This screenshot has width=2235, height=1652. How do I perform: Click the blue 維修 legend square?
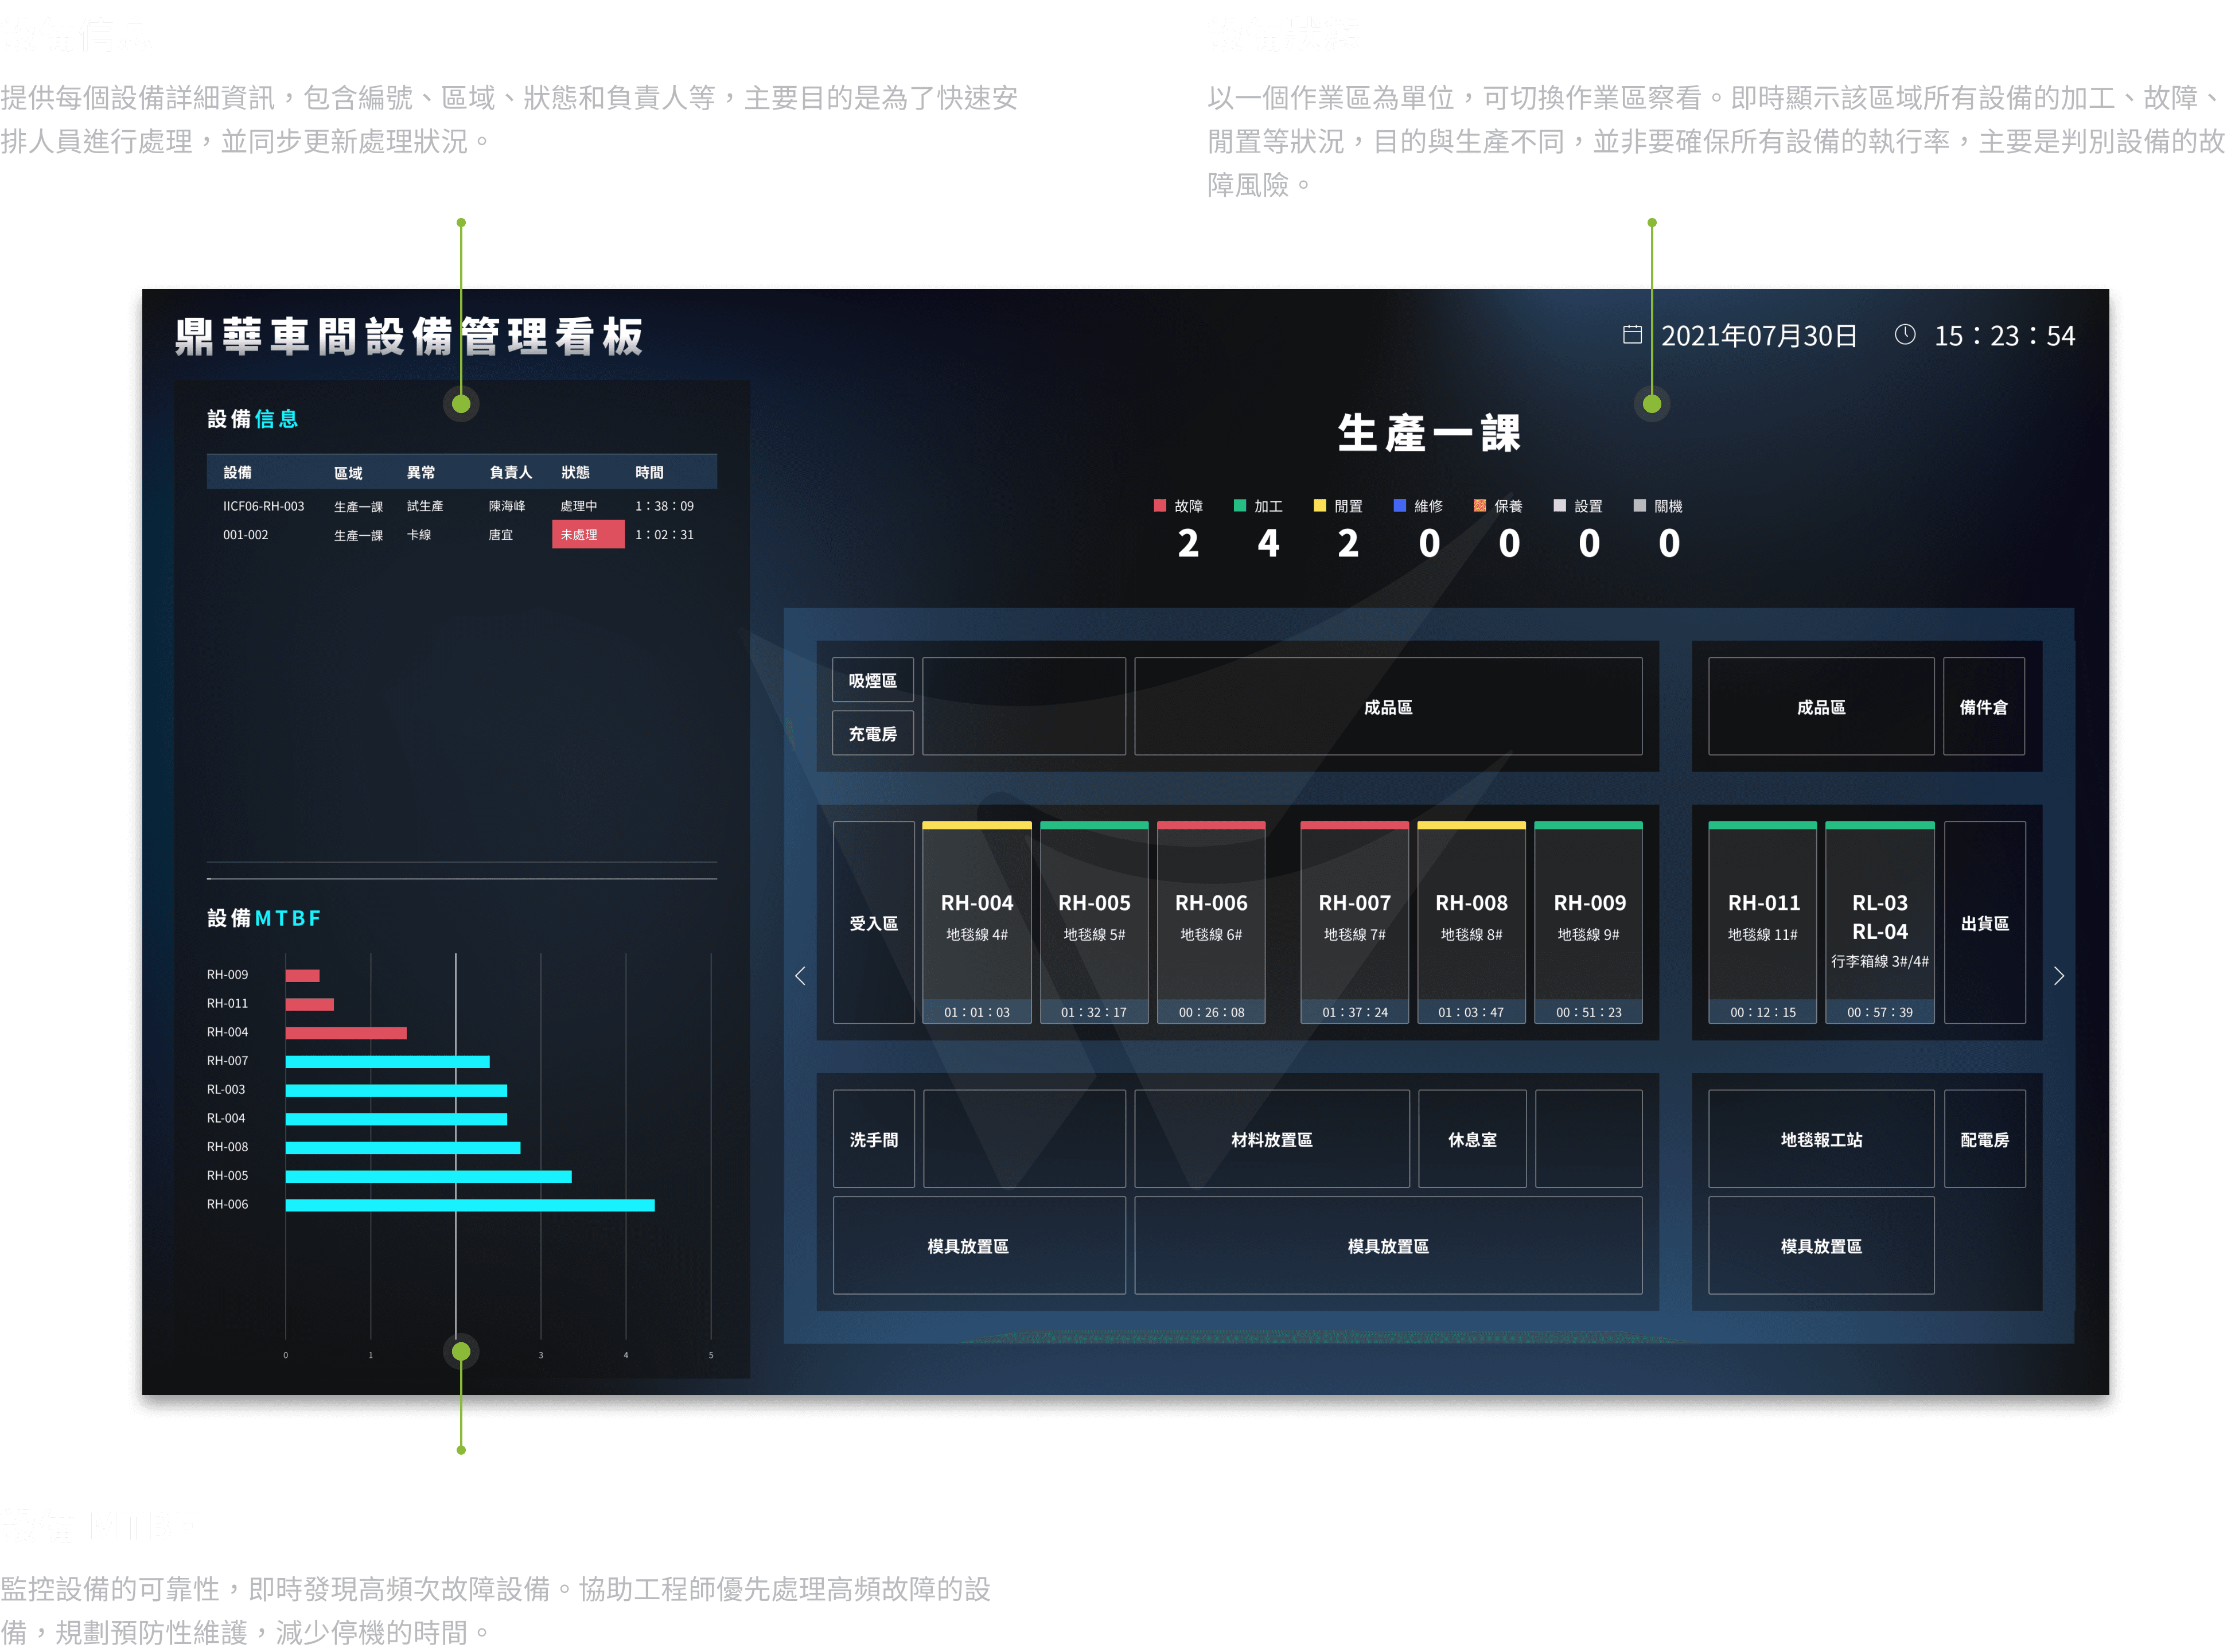point(1400,506)
